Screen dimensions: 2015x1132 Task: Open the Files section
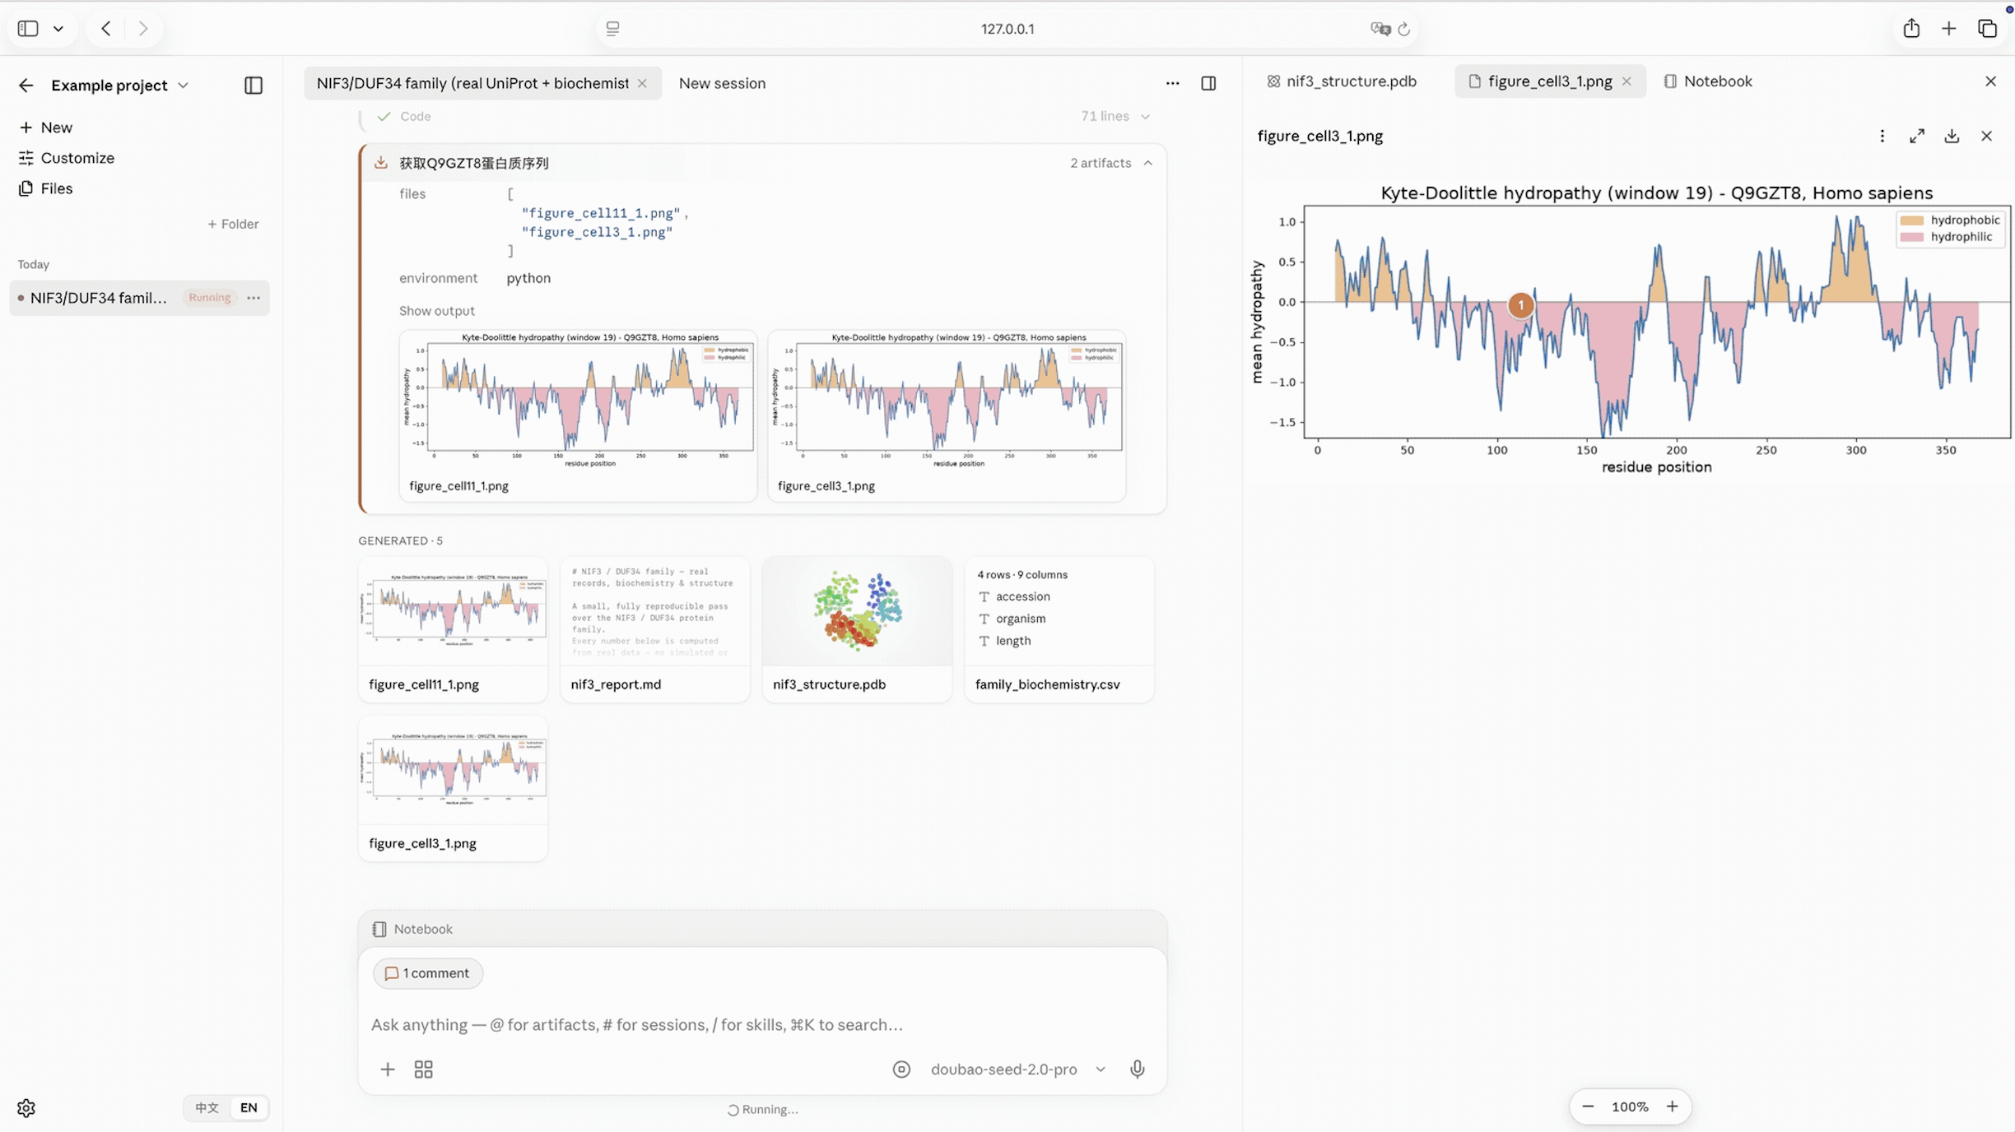click(46, 188)
